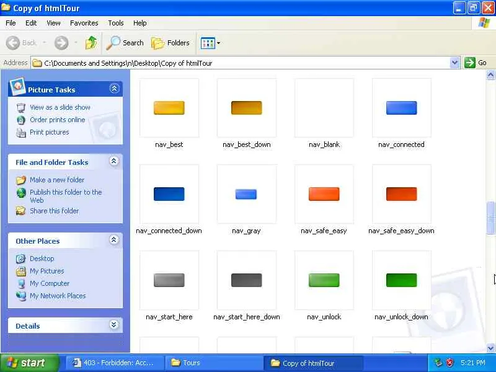Screen dimensions: 496x372
Task: Click the red security shield tray icon
Action: [x=449, y=363]
